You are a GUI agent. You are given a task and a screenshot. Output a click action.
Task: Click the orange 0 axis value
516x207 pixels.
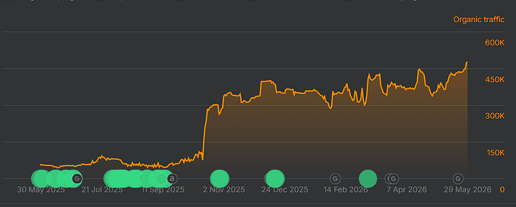(x=502, y=189)
